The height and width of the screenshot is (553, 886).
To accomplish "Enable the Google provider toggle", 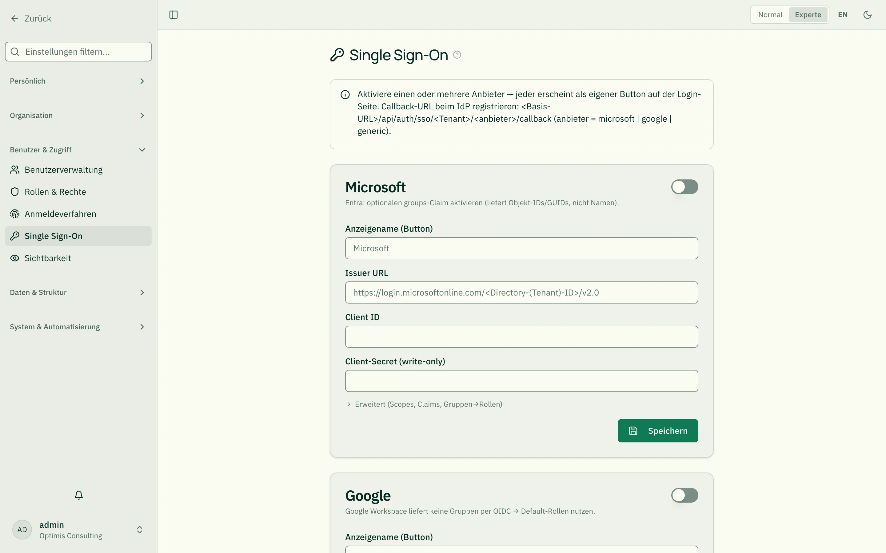I will point(684,495).
